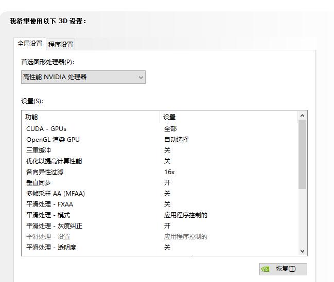334x282 pixels.
Task: Click the 恢复 restore button
Action: (x=283, y=269)
